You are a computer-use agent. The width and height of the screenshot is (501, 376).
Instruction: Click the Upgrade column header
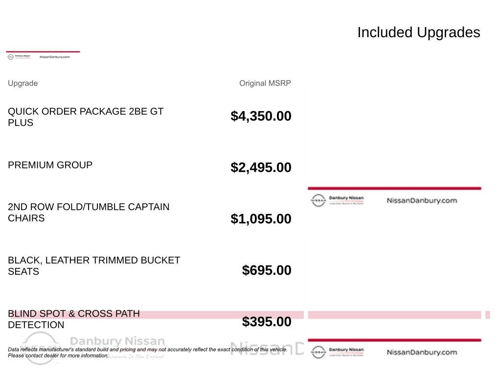point(23,83)
